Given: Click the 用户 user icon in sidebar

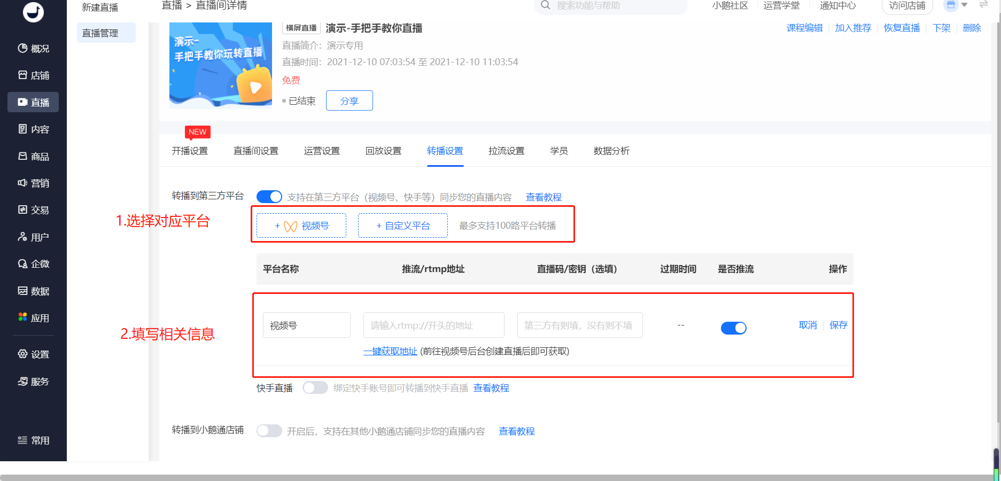Looking at the screenshot, I should pyautogui.click(x=22, y=237).
